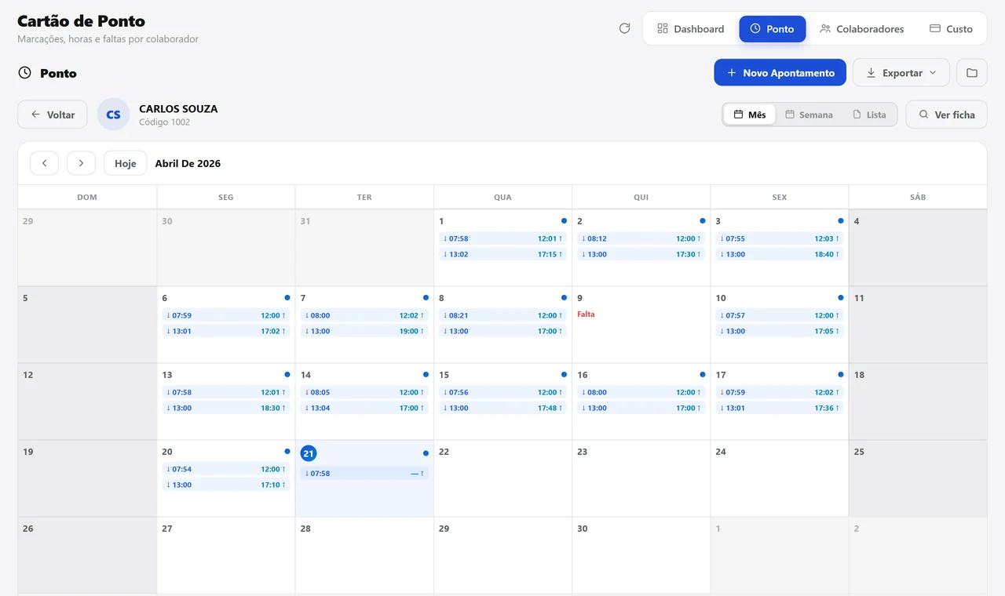The height and width of the screenshot is (596, 1005).
Task: Click the Abril De 2026 month title
Action: (188, 163)
